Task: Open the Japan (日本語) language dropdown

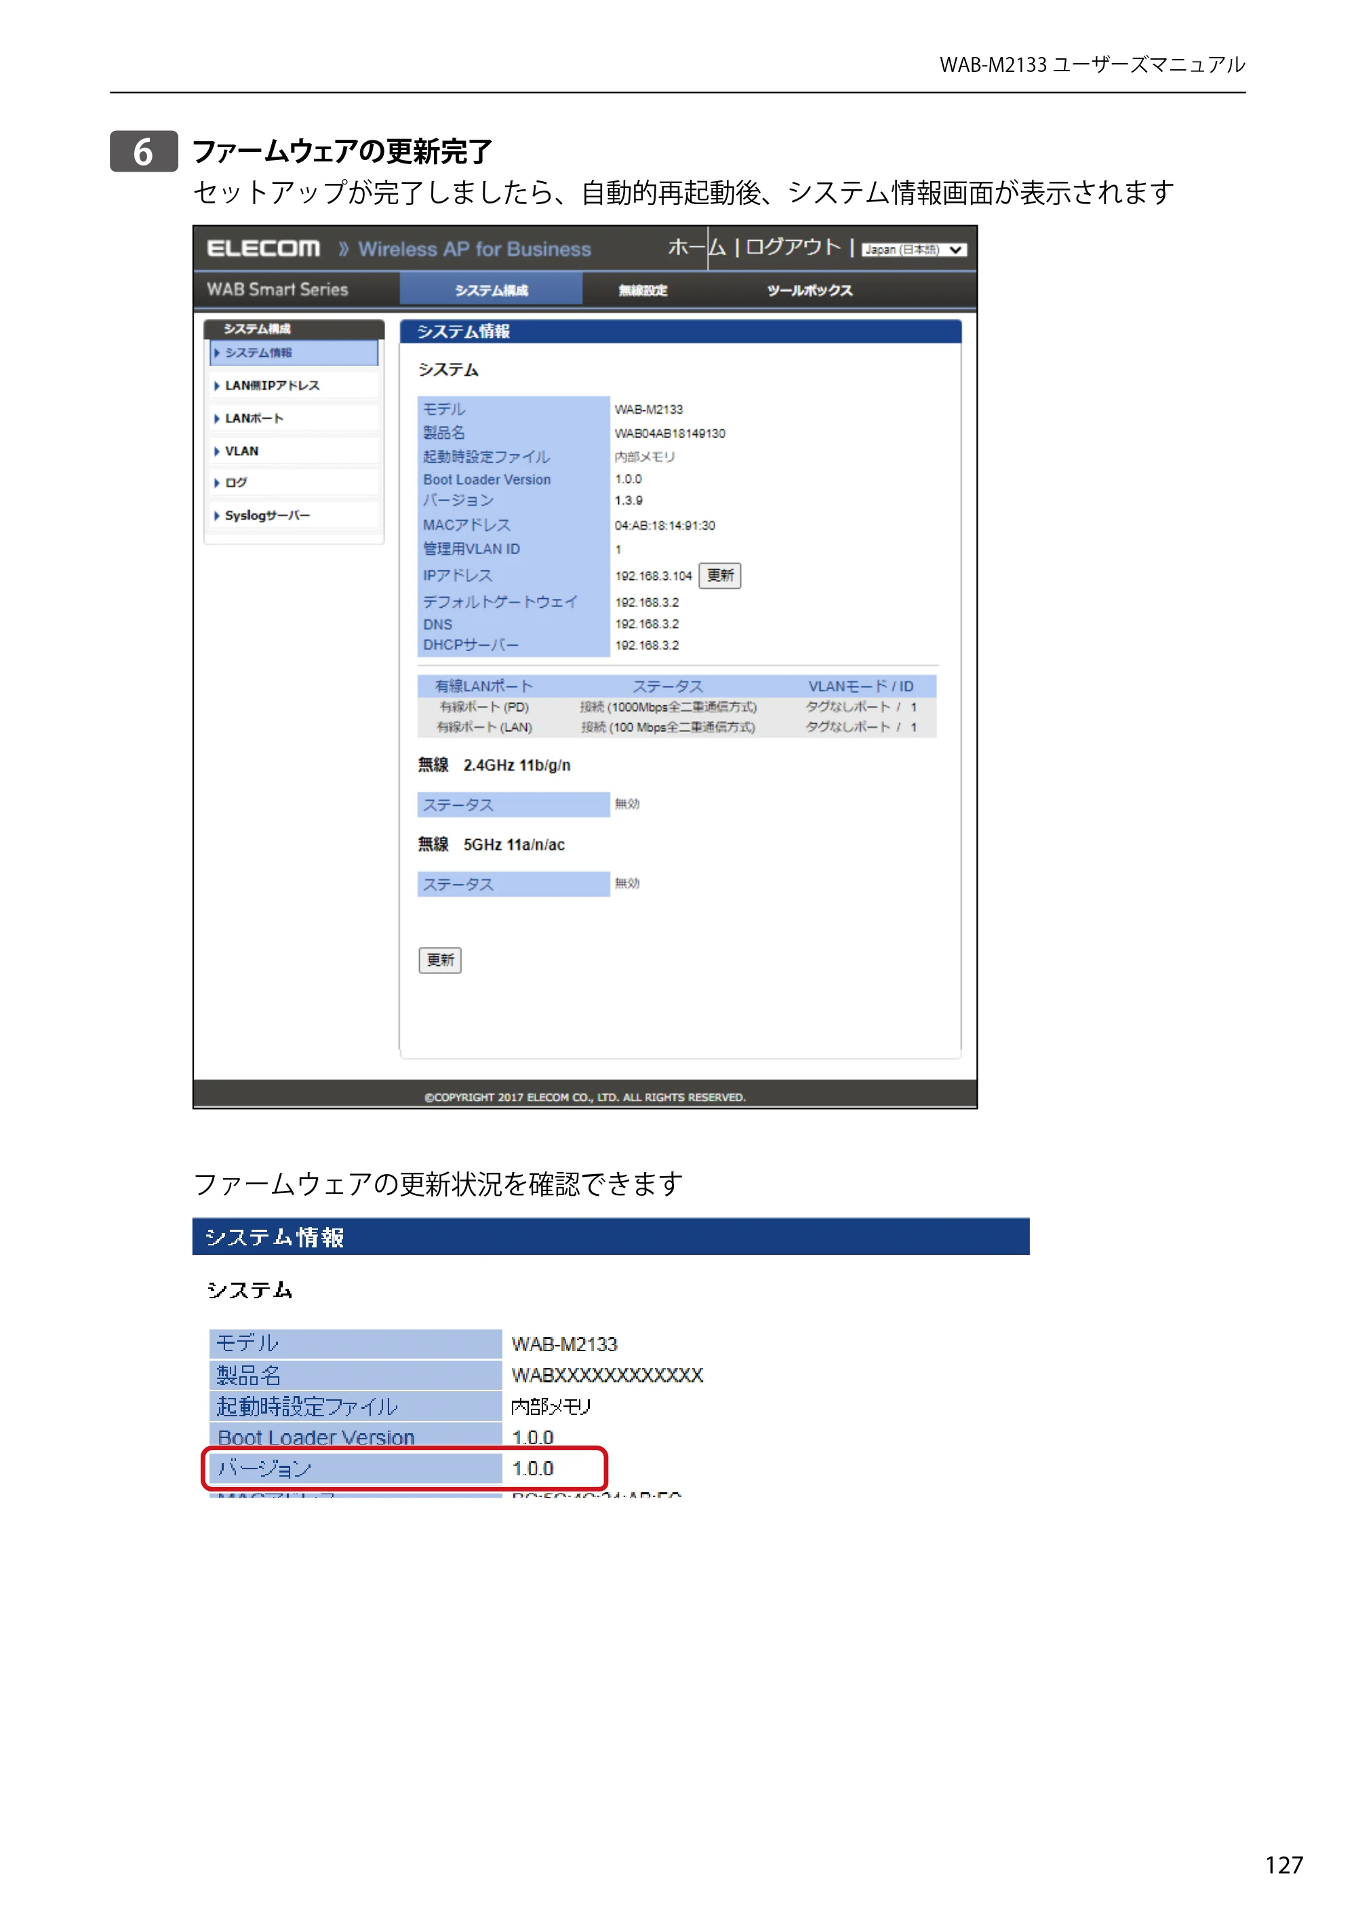Action: tap(913, 249)
